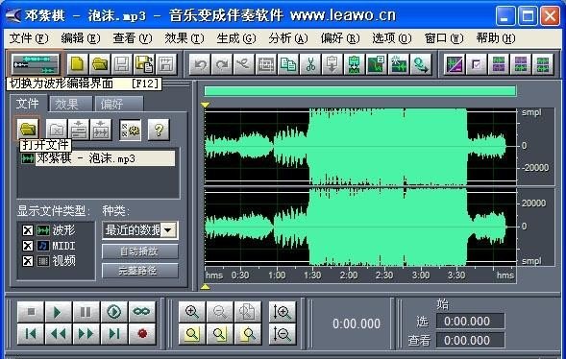Zoom in horizontally with plus magnifier

point(192,311)
